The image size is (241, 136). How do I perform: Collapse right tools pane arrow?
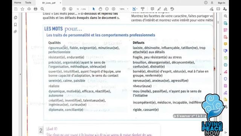click(221, 74)
